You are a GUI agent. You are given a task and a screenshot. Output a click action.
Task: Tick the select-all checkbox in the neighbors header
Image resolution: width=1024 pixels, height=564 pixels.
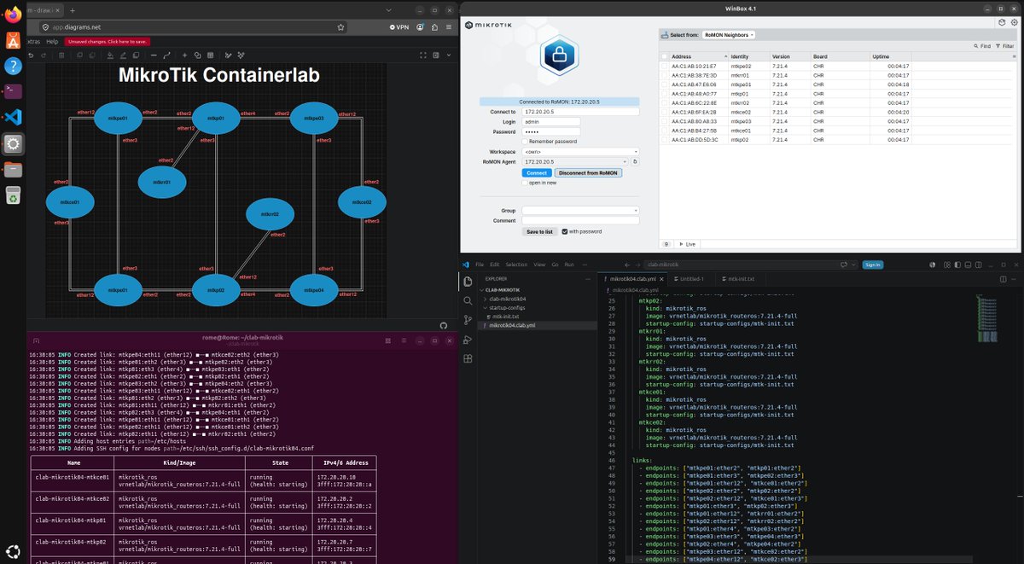pyautogui.click(x=665, y=56)
